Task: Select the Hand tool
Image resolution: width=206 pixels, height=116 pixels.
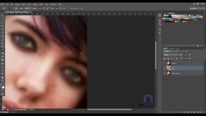Action: [x=2, y=77]
